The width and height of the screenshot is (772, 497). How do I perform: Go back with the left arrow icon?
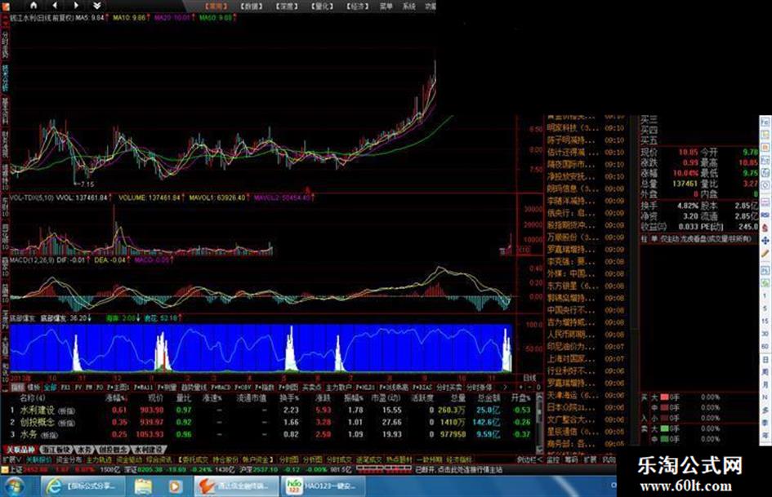[x=55, y=6]
